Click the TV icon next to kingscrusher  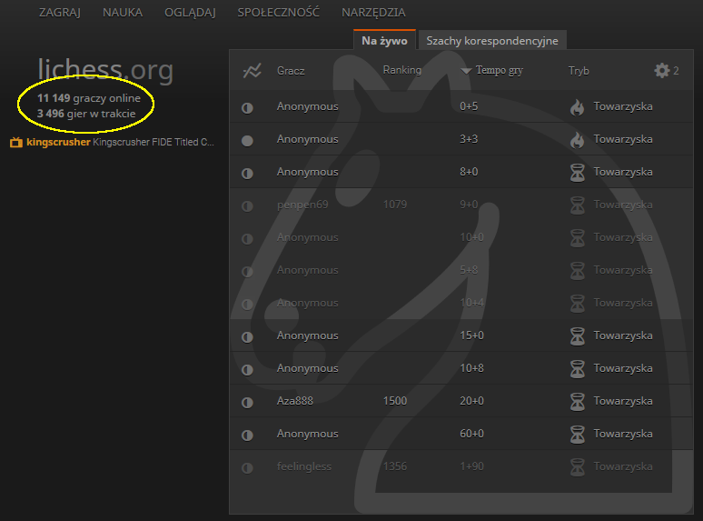[x=16, y=142]
